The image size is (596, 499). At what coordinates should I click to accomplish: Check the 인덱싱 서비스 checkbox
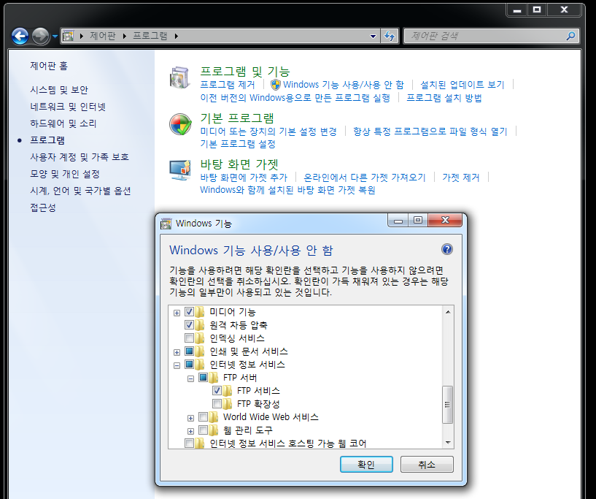[x=189, y=338]
